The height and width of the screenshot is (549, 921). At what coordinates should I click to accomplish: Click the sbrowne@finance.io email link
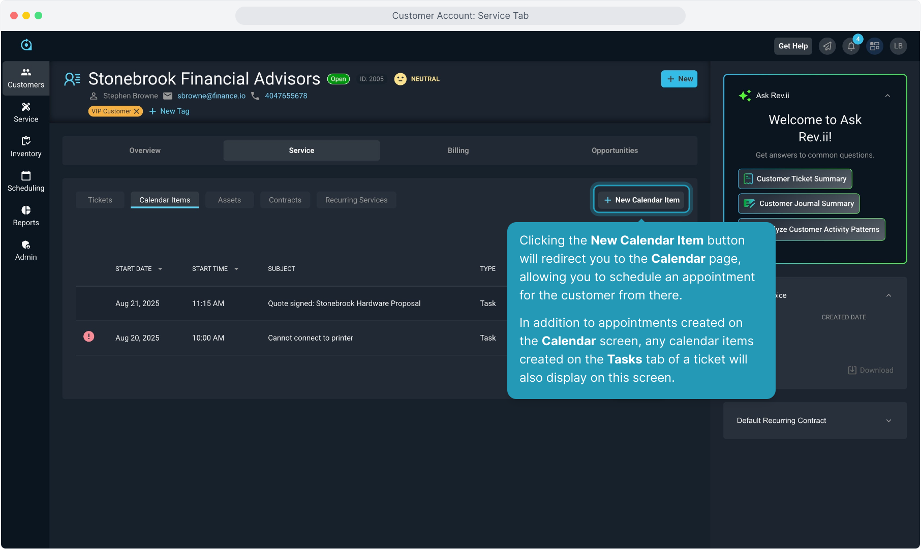[x=211, y=96]
